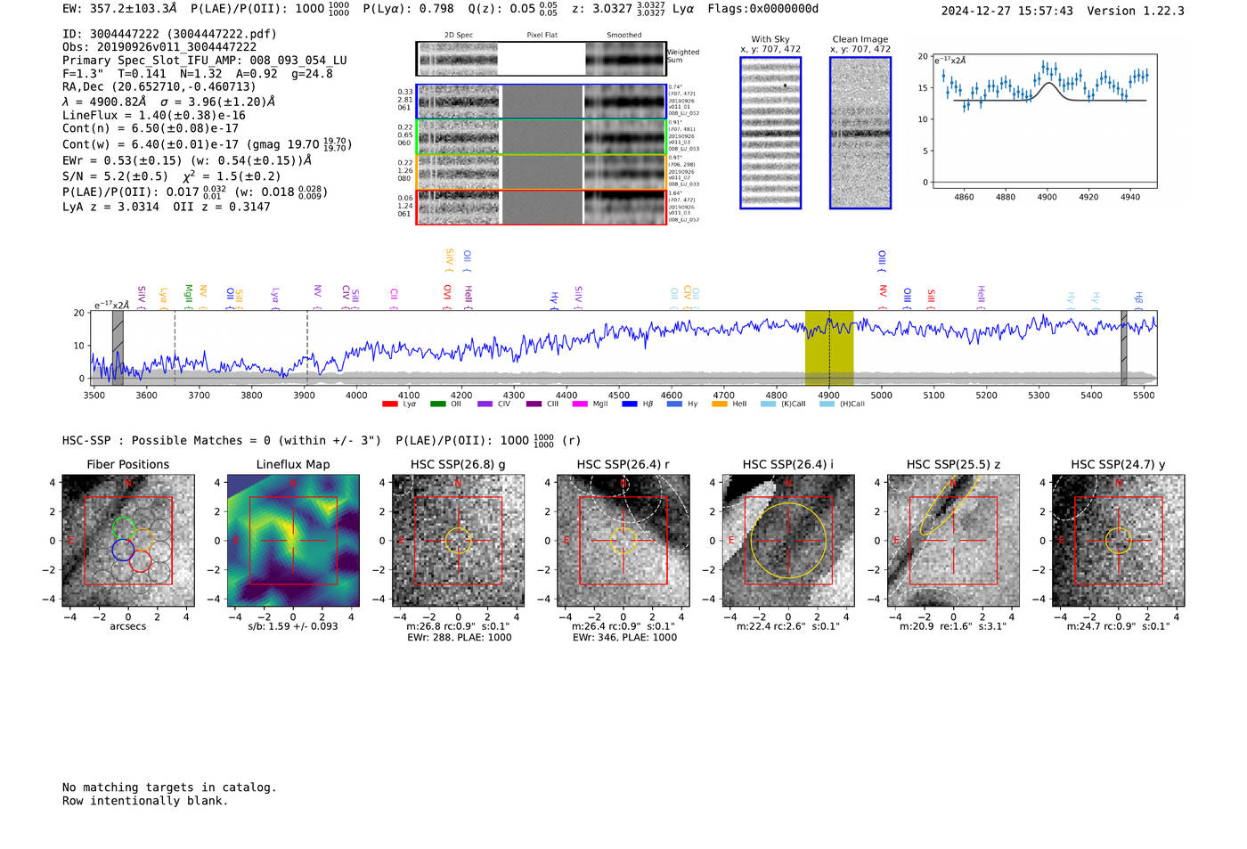The image size is (1247, 849).
Task: Click the (H)CaII legend swatch
Action: 827,404
